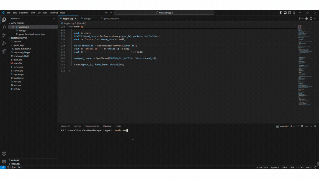
Task: Switch to the DEBUG CONSOLE tab
Action: pos(92,126)
